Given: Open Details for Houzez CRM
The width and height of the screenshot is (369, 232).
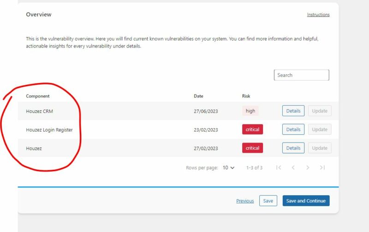Looking at the screenshot, I should 293,111.
